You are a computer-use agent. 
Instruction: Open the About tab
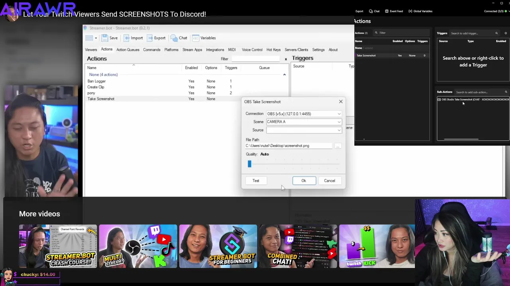333,50
